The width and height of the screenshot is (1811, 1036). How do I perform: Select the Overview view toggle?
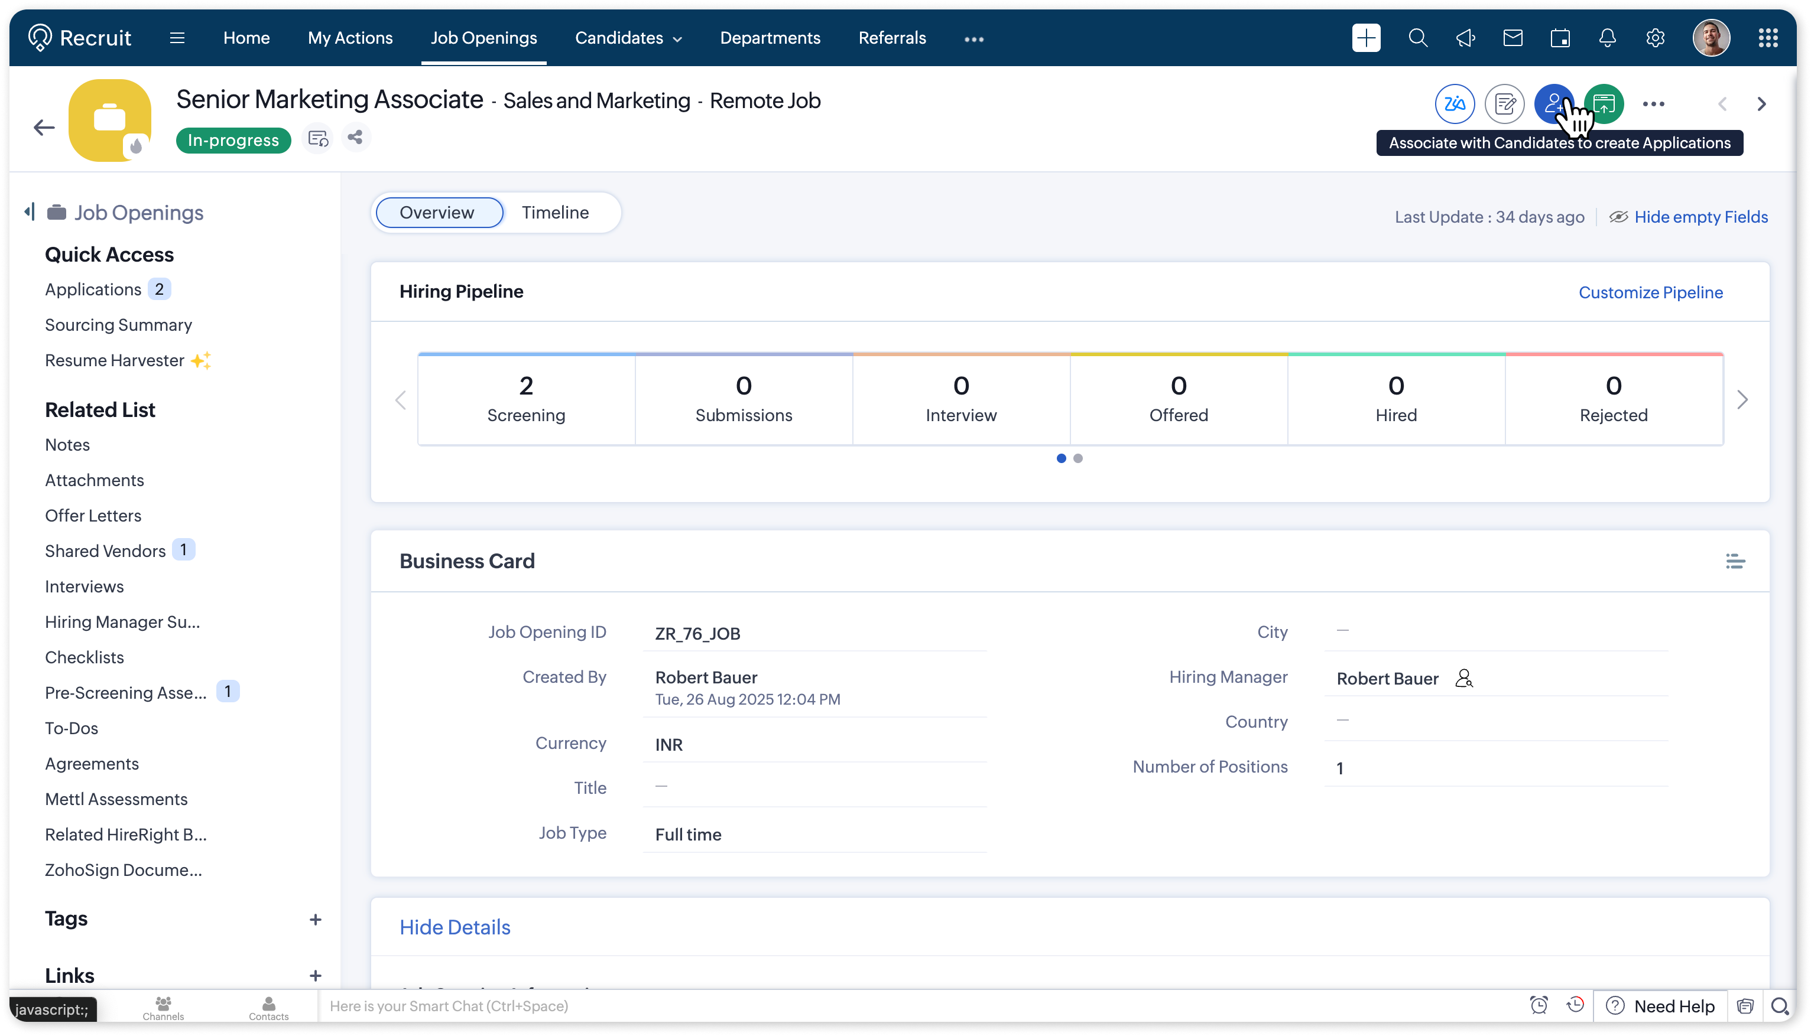tap(437, 213)
